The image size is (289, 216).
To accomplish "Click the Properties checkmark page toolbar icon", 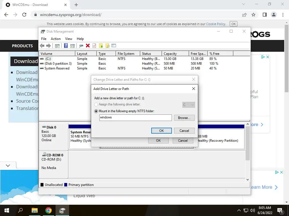I will click(x=94, y=46).
